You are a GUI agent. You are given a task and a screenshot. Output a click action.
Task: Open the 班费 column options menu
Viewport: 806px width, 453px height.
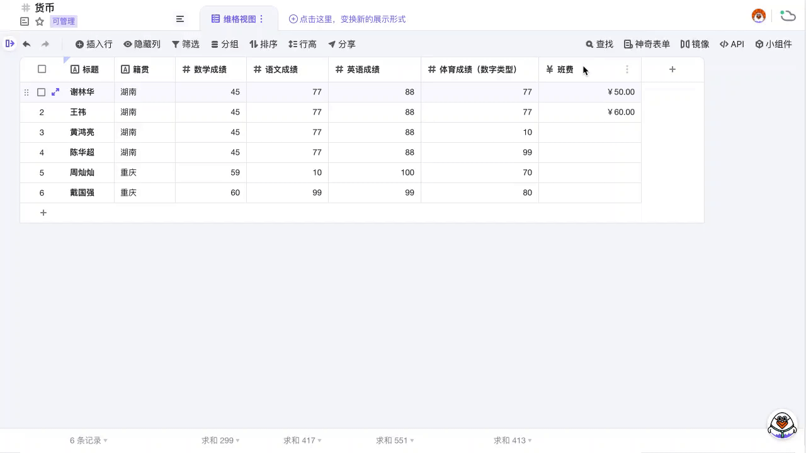pos(627,69)
